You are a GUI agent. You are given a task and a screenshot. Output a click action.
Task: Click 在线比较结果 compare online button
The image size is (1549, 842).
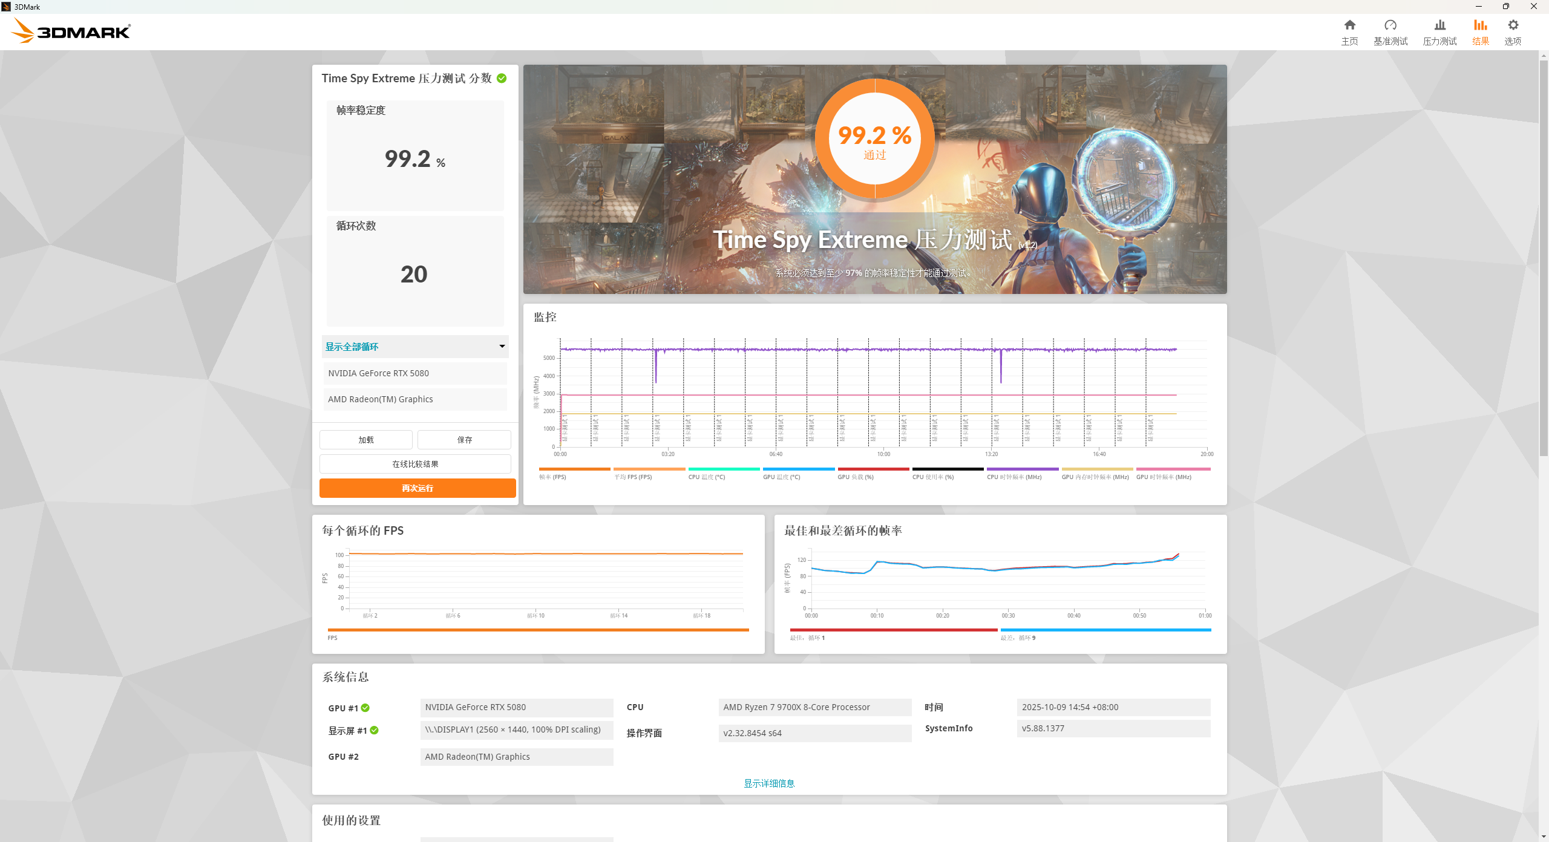[x=415, y=464]
